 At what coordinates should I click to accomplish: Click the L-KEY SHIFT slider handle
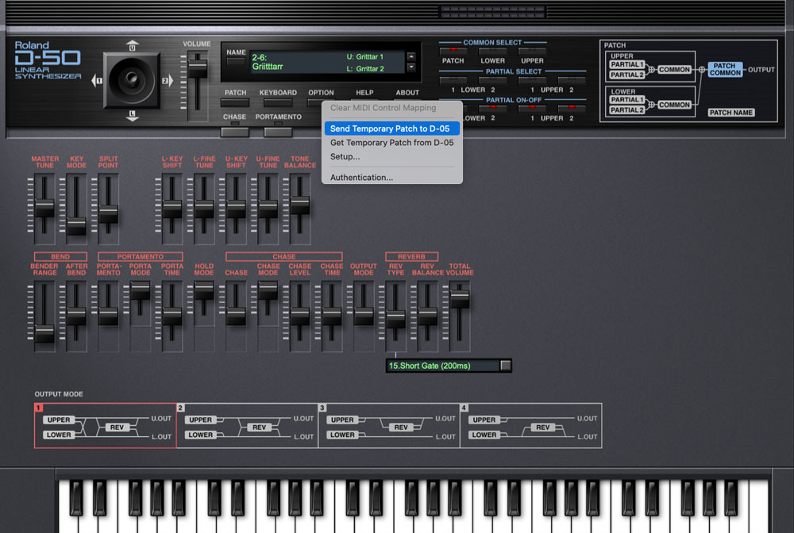(172, 209)
